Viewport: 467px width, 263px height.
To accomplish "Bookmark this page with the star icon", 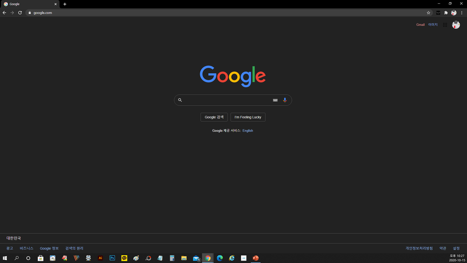I will coord(429,13).
